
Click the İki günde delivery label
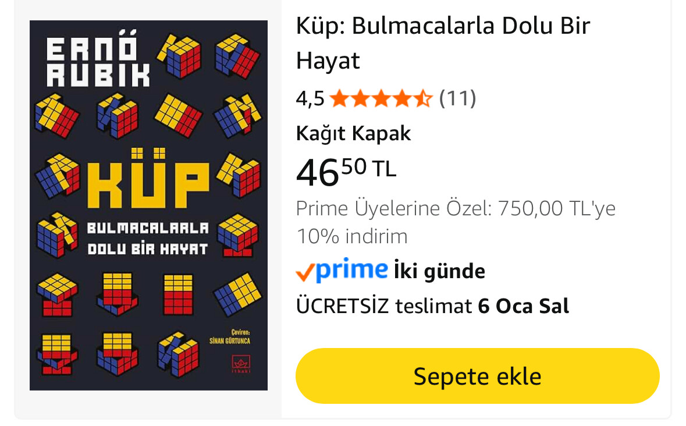coord(439,271)
